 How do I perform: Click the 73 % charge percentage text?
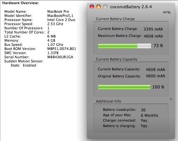[x=158, y=46]
